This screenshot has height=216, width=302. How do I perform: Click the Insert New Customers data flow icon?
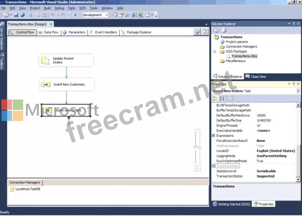tap(46, 84)
